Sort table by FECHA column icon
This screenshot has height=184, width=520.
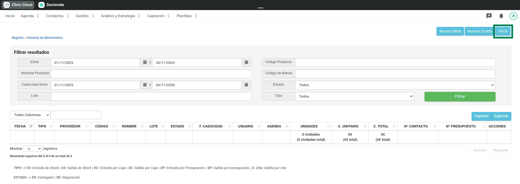coord(31,126)
